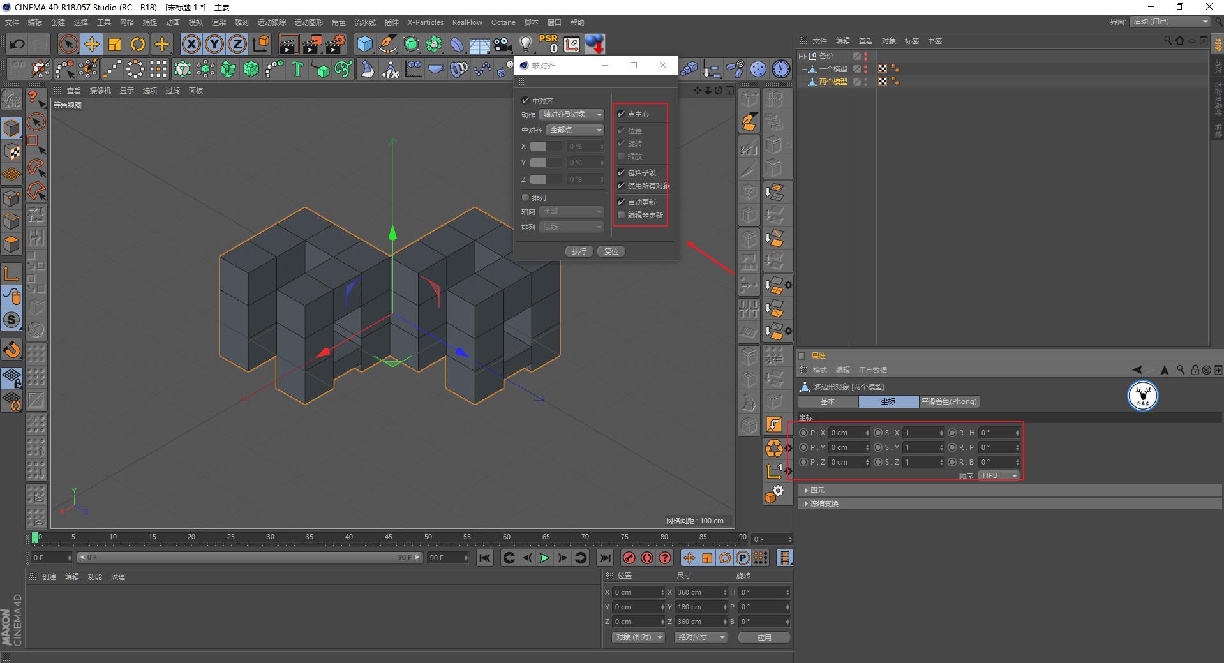Click the light bulb icon
Image resolution: width=1224 pixels, height=663 pixels.
pyautogui.click(x=525, y=44)
